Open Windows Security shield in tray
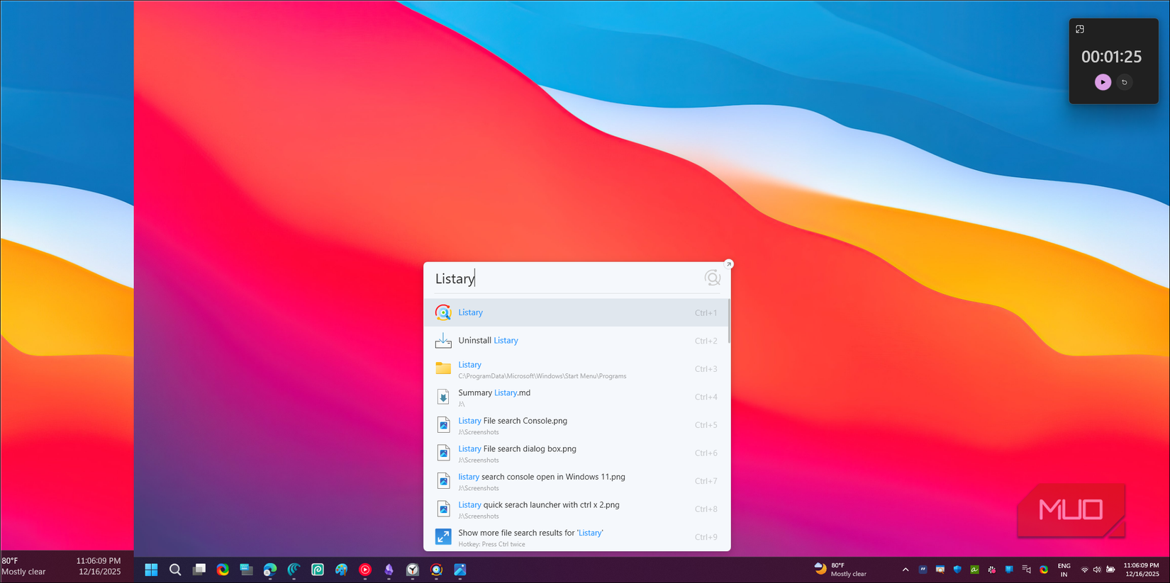This screenshot has width=1170, height=583. 957,570
